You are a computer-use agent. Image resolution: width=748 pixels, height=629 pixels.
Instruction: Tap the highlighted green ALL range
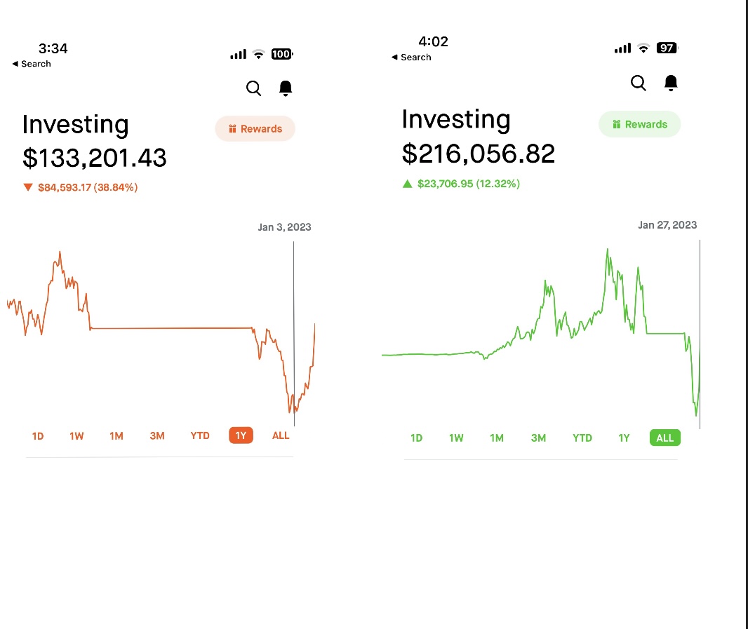click(x=664, y=438)
